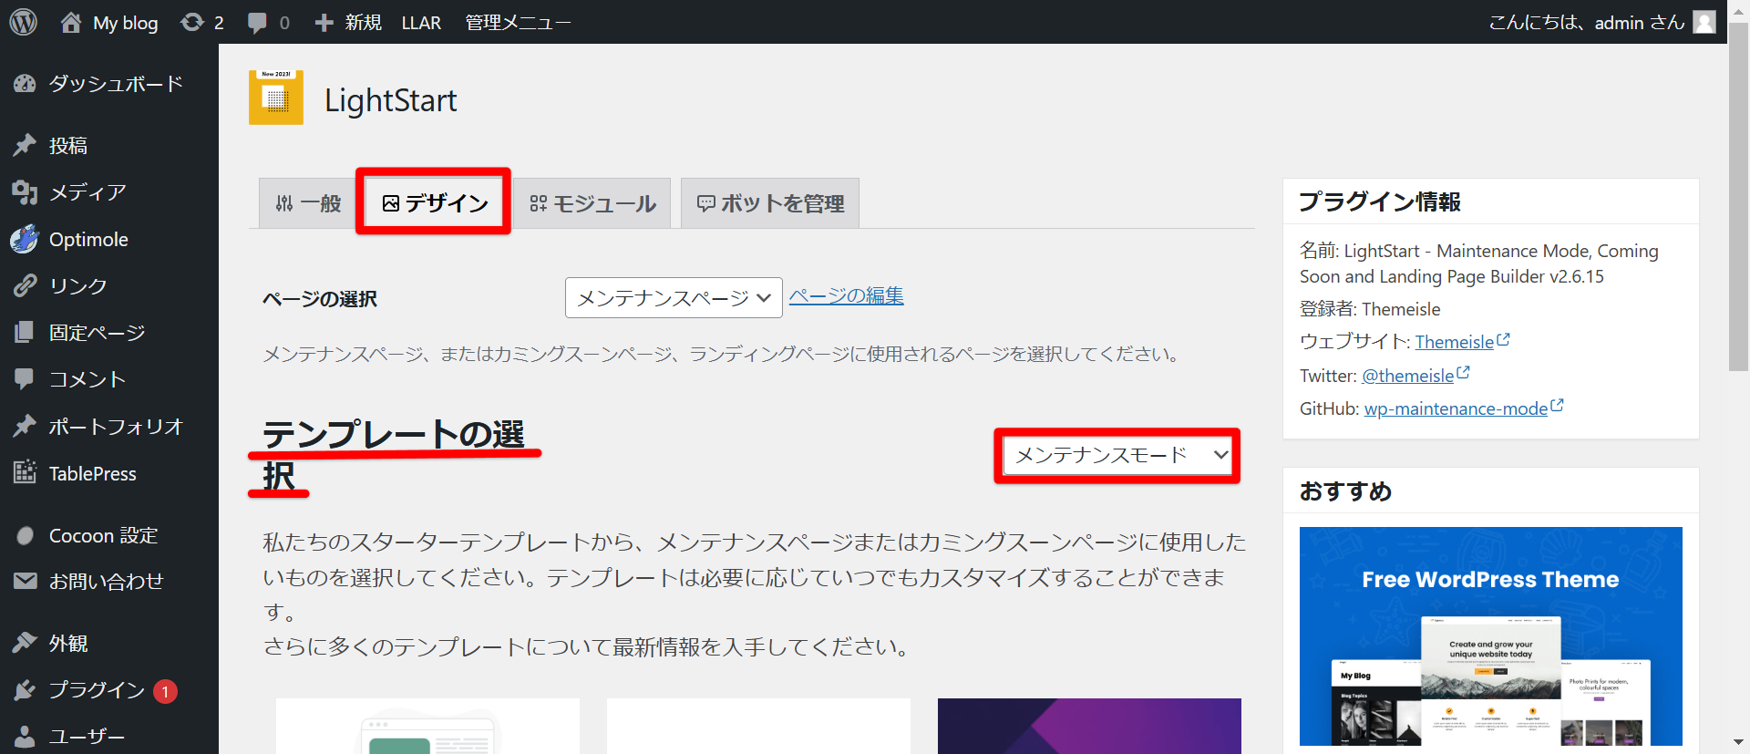Switch to ボットを管理 tab
Screen dimensions: 1750x754
(770, 203)
